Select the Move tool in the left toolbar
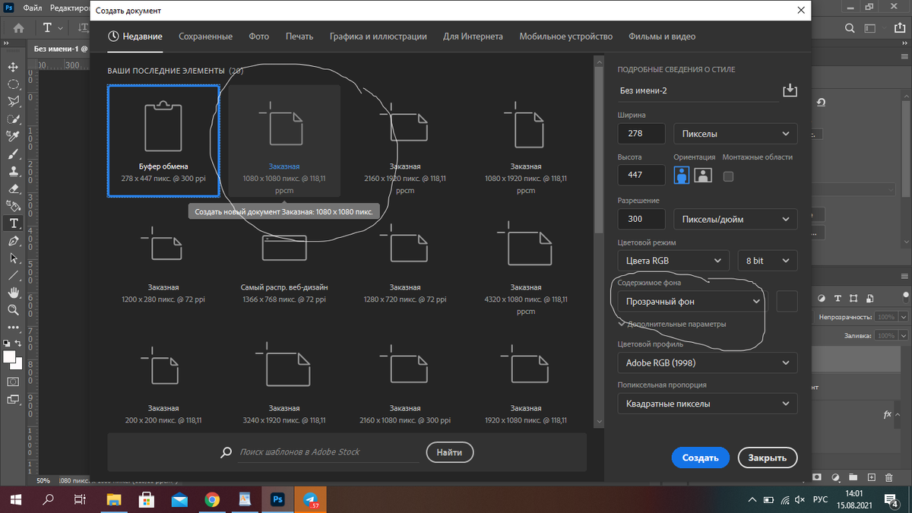Screen dimensions: 912x513 click(x=13, y=68)
